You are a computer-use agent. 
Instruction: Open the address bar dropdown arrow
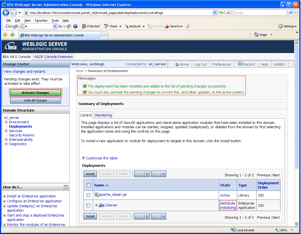[x=215, y=13]
